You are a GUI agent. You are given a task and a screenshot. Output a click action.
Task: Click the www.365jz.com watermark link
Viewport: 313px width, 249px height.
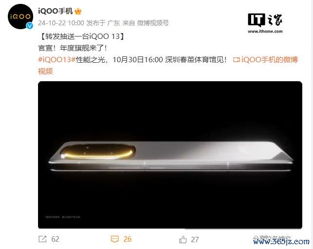point(281,242)
